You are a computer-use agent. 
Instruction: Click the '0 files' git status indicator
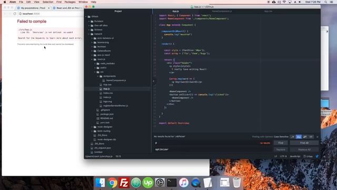click(x=308, y=156)
